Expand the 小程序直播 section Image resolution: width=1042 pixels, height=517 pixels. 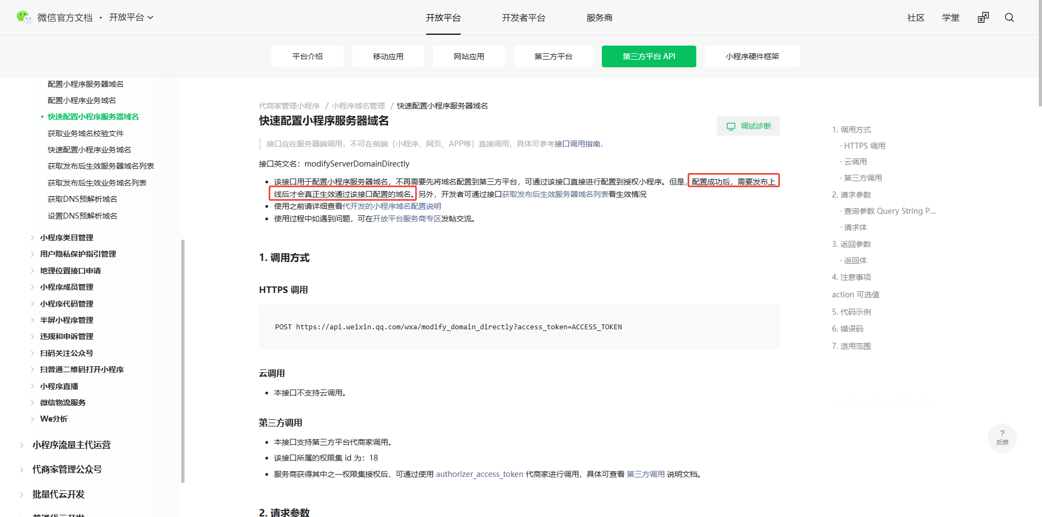click(59, 386)
